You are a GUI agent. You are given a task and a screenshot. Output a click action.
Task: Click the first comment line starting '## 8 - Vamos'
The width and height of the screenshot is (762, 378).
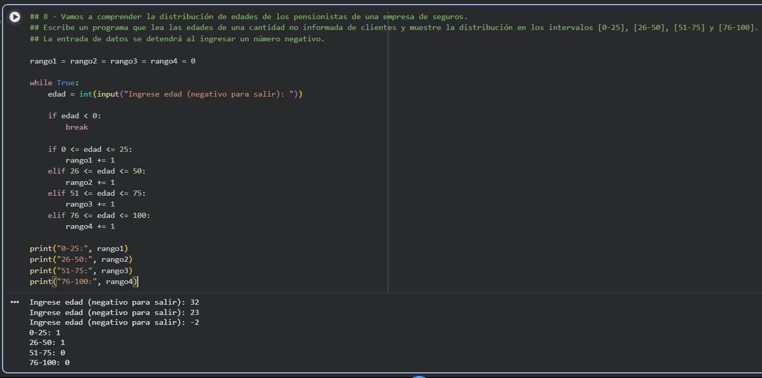[248, 17]
